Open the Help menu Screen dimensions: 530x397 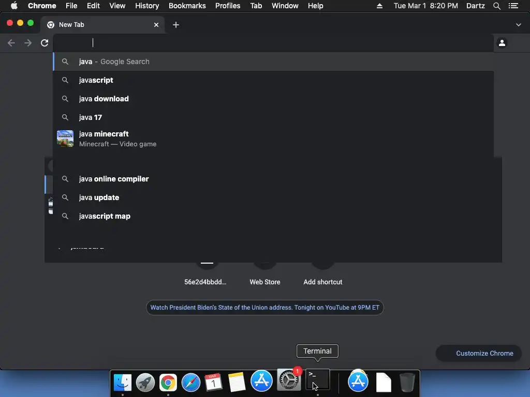coord(315,6)
